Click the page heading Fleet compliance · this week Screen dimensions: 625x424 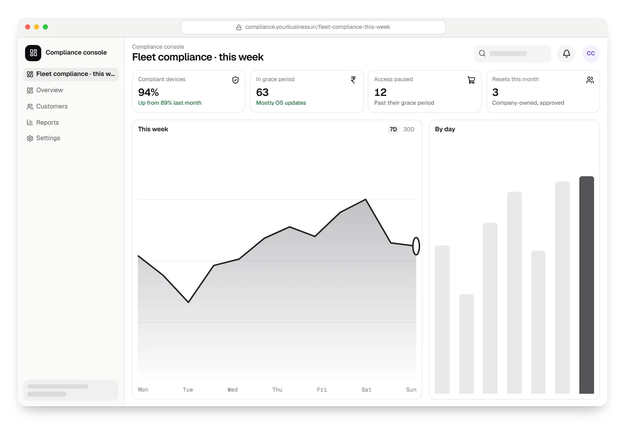click(x=198, y=57)
